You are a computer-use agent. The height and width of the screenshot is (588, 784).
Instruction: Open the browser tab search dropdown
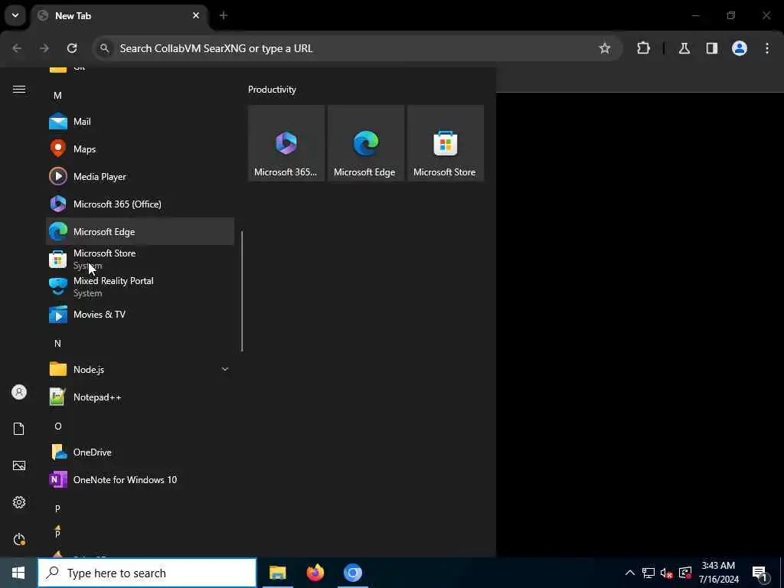coord(15,15)
